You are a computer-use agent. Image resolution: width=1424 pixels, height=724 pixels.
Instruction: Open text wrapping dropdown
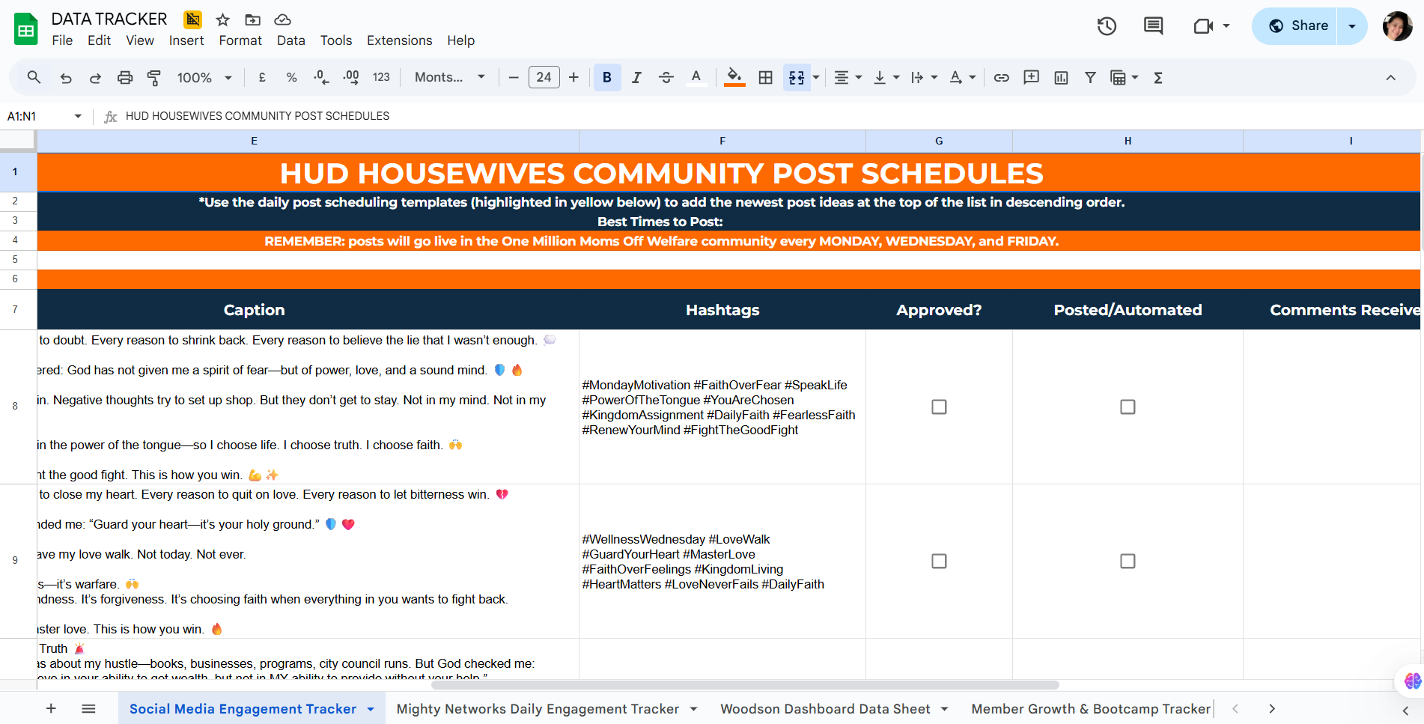coord(924,77)
